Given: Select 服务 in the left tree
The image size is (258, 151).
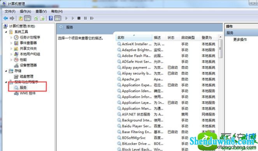Looking at the screenshot, I should point(23,88).
